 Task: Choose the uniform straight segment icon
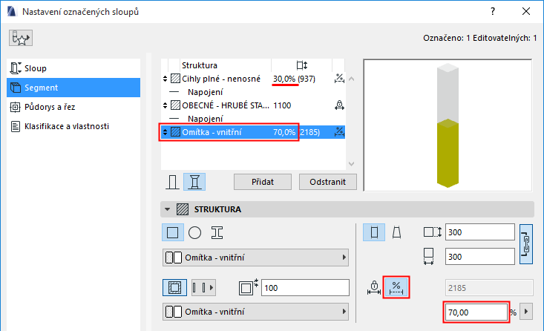pyautogui.click(x=375, y=232)
